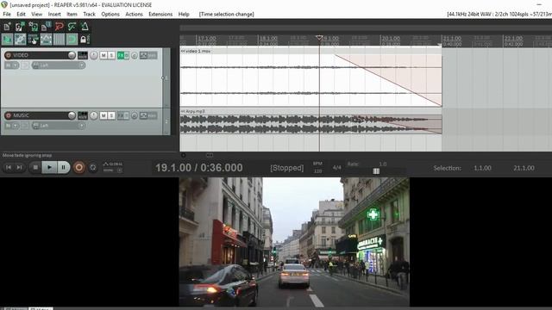Click MUSIC track volume knob
Screen dimensions: 552x310
coord(72,115)
